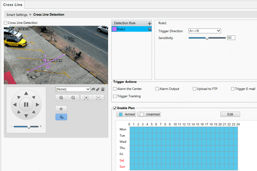Click the Sensitivity slider handle
Viewport: 257px width, 171px height.
(x=207, y=38)
